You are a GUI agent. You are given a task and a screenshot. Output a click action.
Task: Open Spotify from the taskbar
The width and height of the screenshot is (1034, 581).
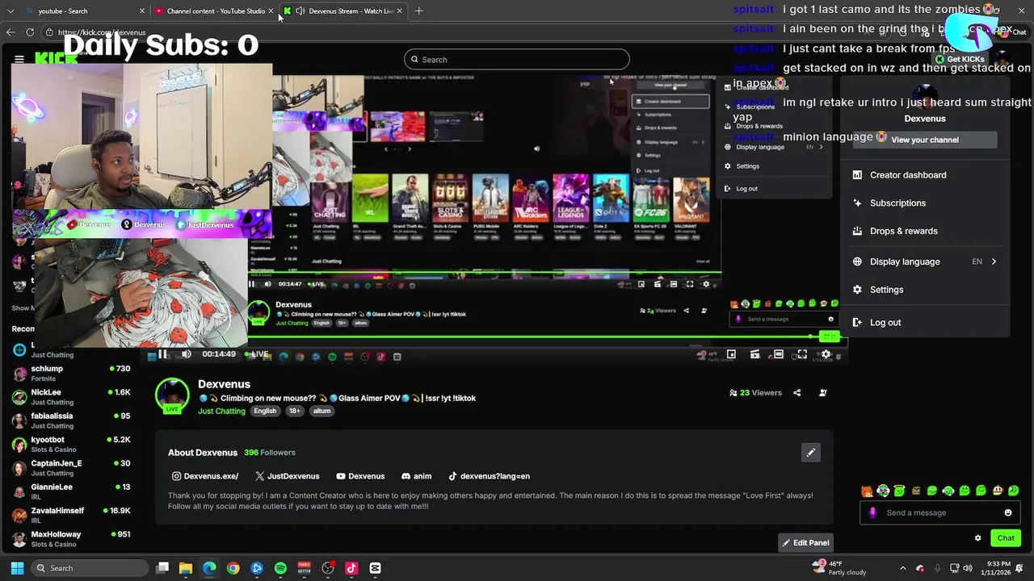tap(280, 568)
